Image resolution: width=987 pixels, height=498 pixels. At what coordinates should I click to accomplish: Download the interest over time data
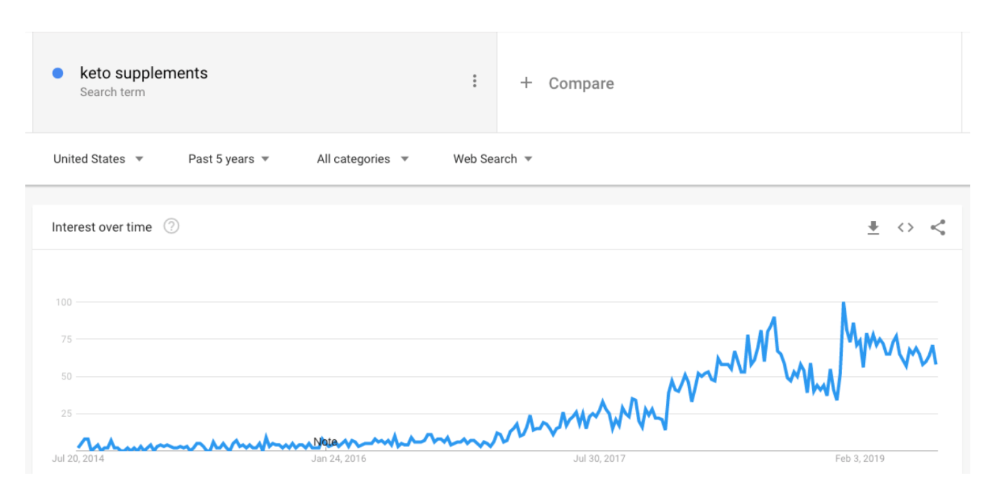pos(873,228)
